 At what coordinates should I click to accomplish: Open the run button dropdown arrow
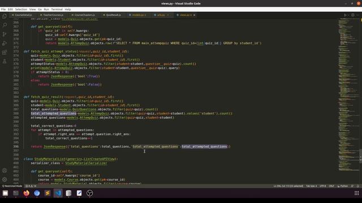pos(348,15)
